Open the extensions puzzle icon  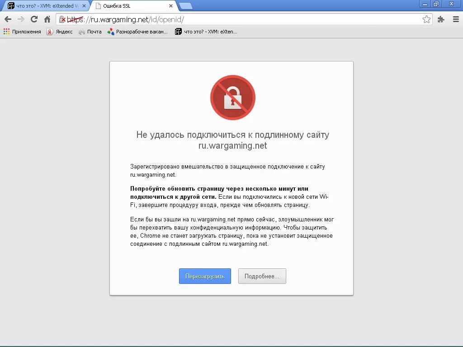tap(441, 19)
